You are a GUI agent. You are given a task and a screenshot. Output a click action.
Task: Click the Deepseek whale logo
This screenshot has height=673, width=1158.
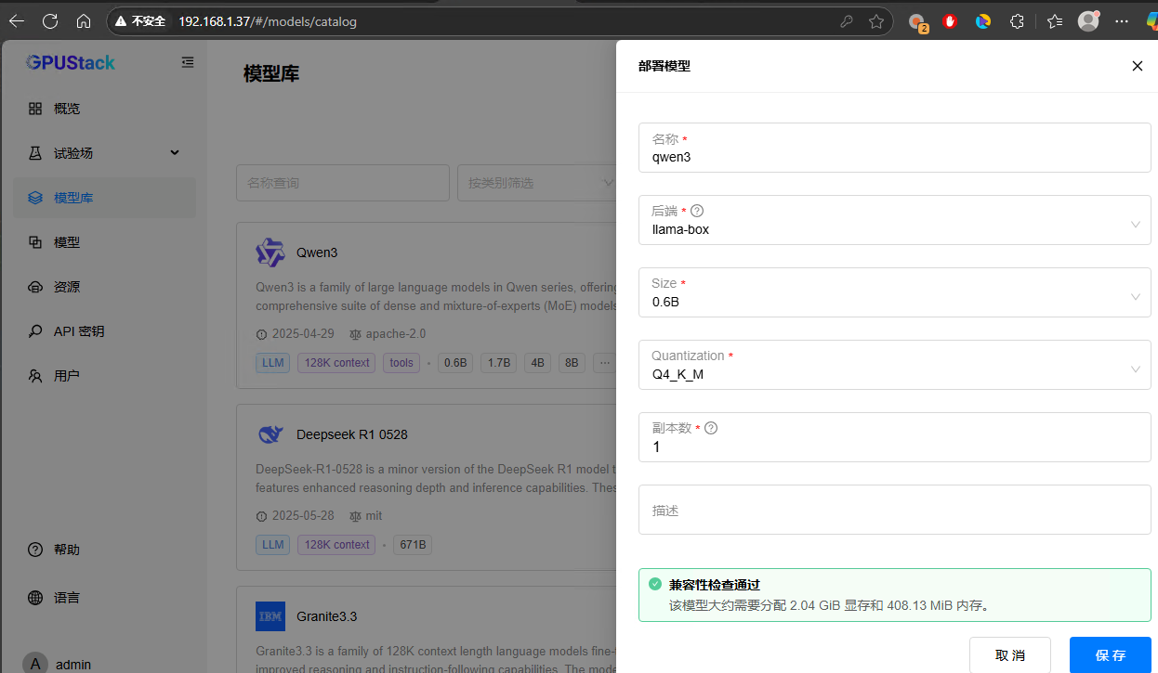pos(270,434)
